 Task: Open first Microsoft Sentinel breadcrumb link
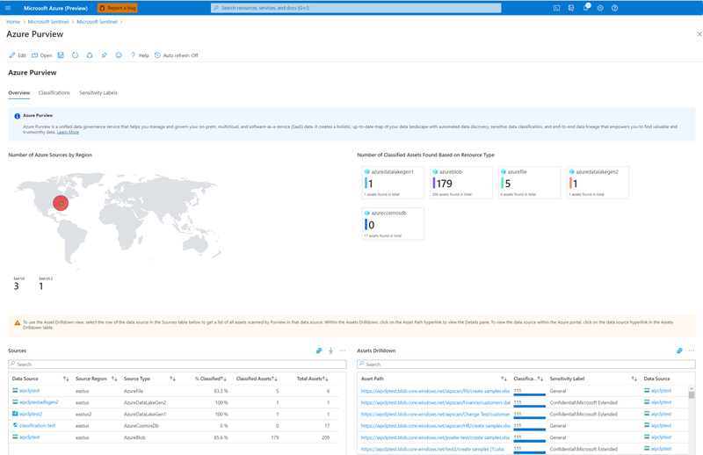48,21
